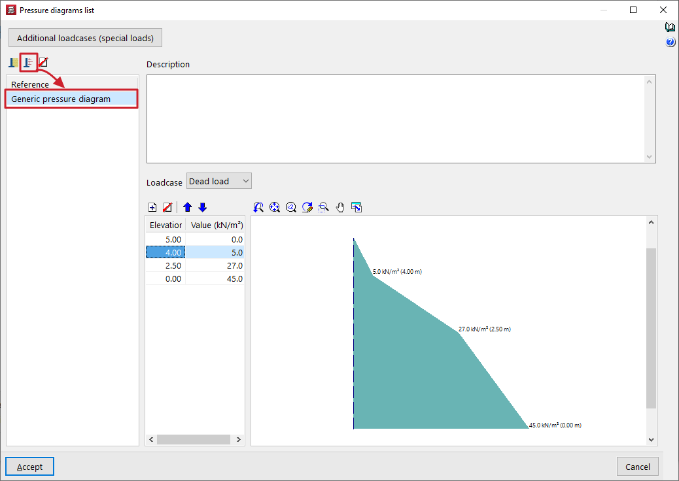
Task: Select zoom window icon
Action: pyautogui.click(x=324, y=208)
